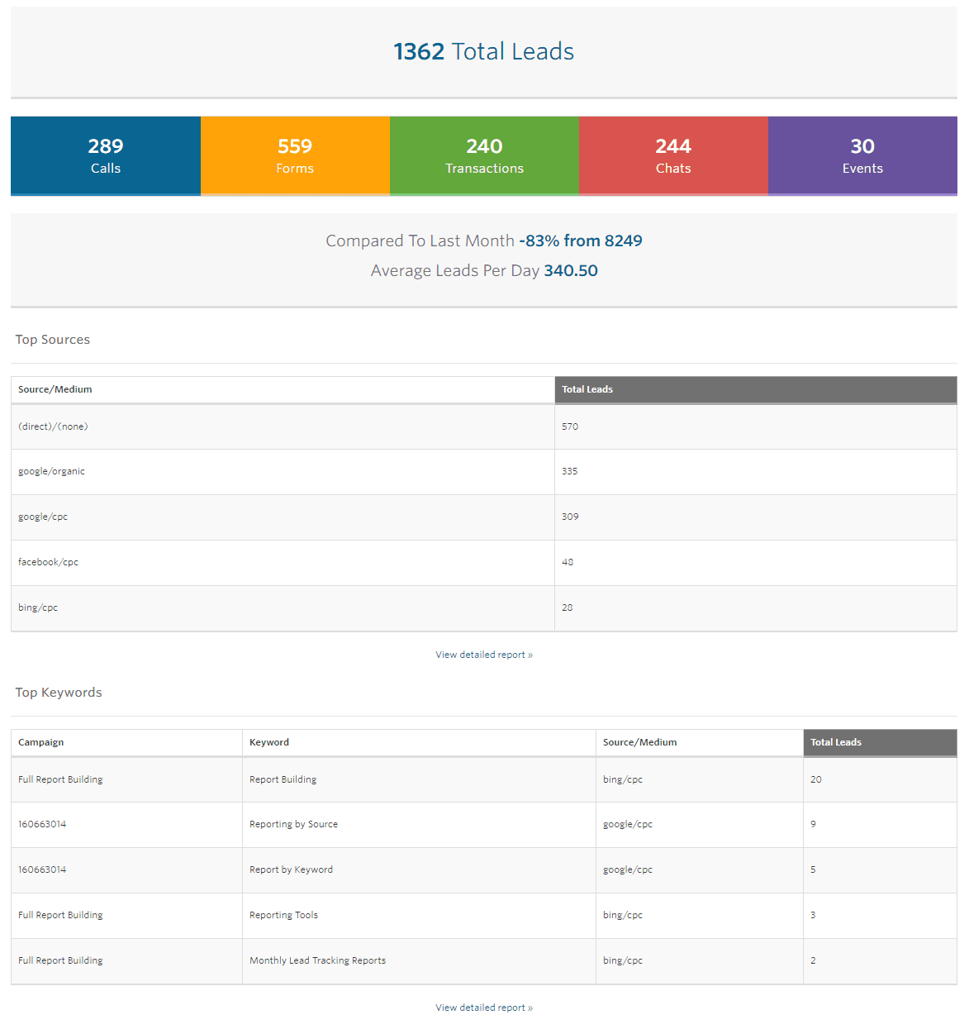Sort by the Total Leads column header
Viewport: 969px width, 1029px height.
click(587, 389)
